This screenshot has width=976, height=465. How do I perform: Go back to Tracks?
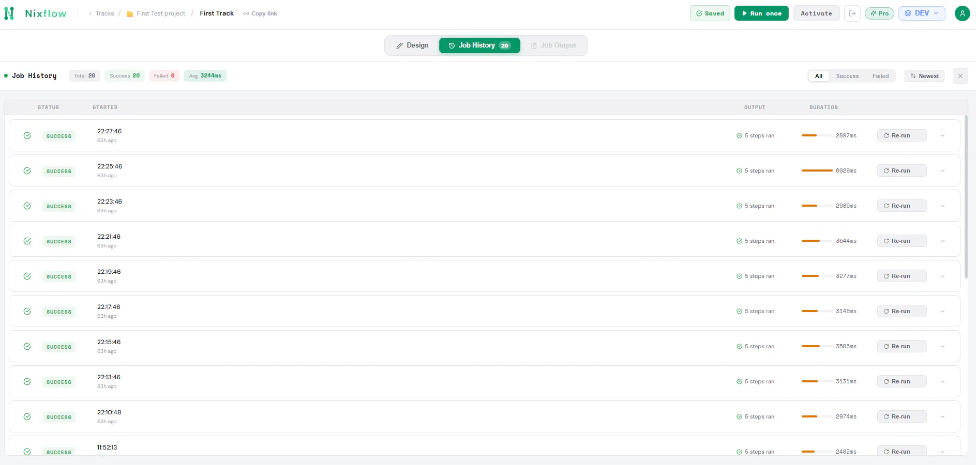click(x=101, y=13)
